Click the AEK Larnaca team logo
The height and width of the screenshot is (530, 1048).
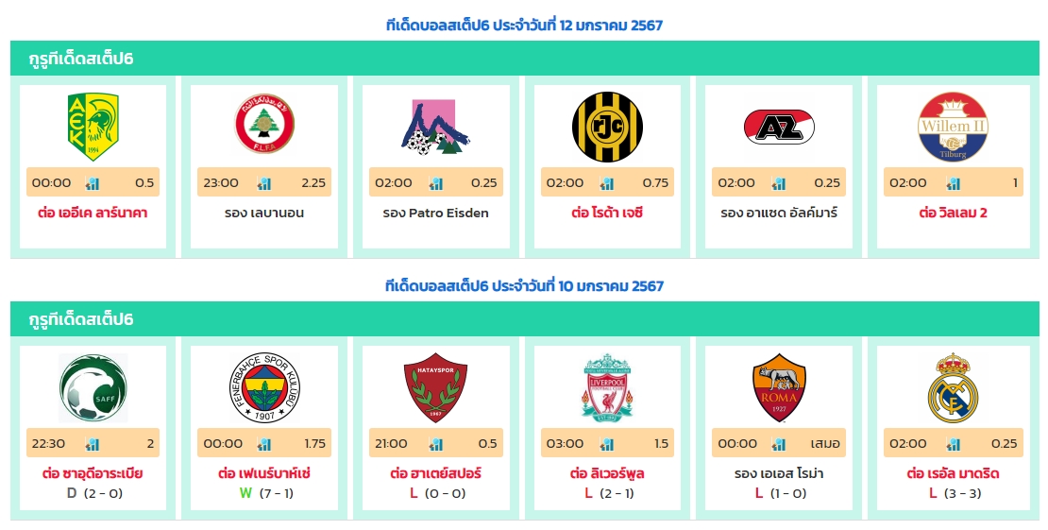coord(93,127)
